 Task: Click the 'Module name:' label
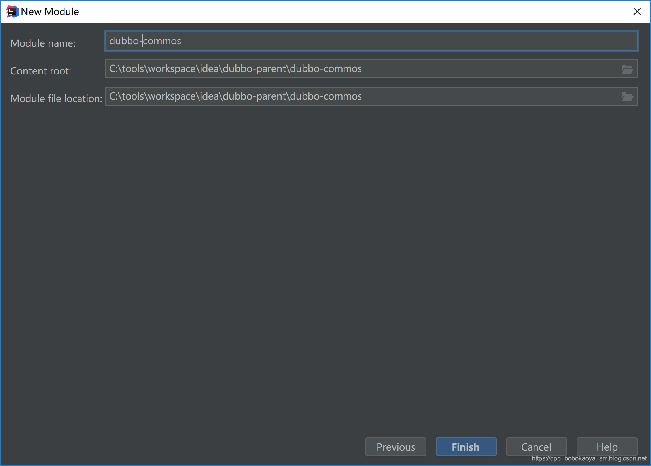point(43,43)
